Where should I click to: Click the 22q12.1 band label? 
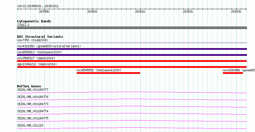pyautogui.click(x=23, y=25)
